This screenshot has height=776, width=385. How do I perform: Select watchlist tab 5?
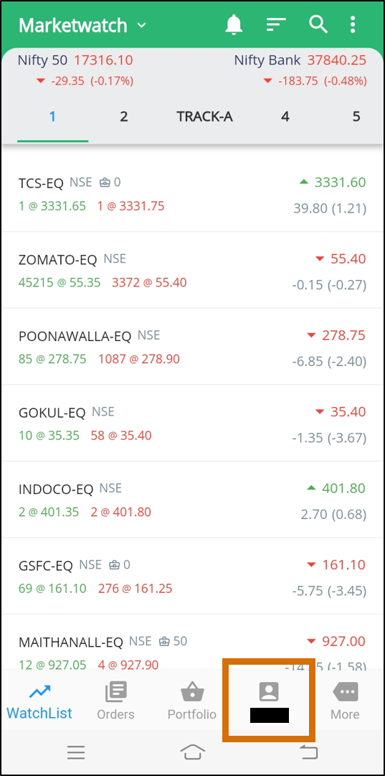(356, 117)
